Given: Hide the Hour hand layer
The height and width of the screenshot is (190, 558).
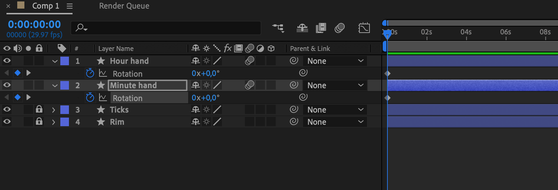Looking at the screenshot, I should [x=7, y=61].
